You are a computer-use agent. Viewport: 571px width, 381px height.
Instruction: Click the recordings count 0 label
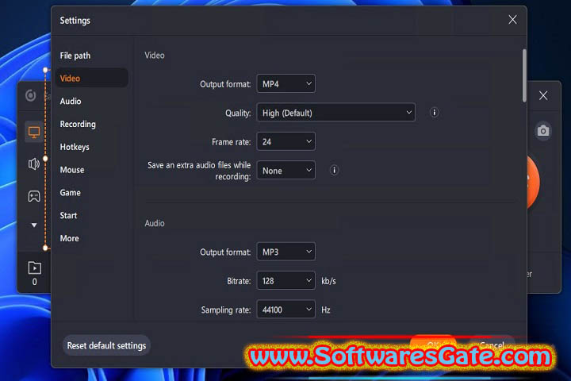coord(34,282)
